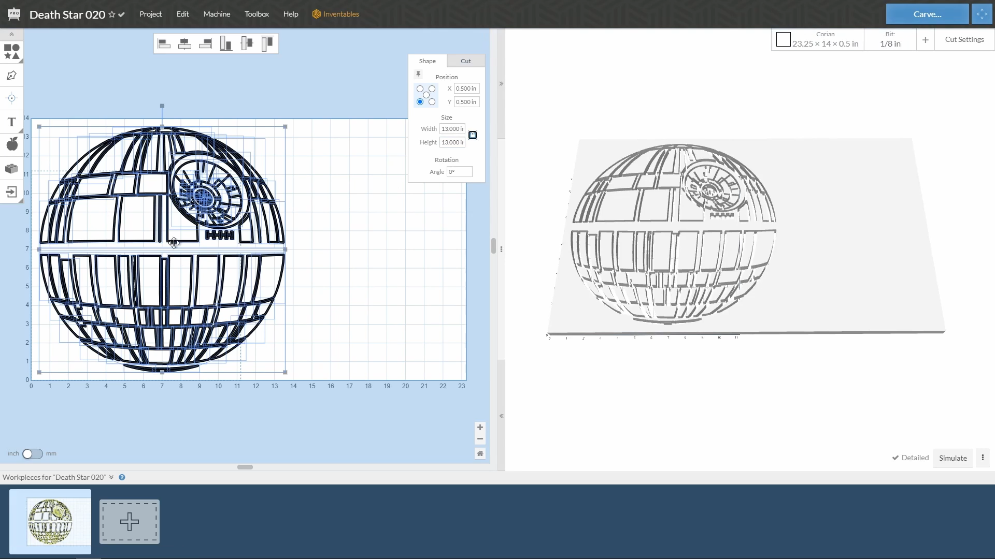Image resolution: width=995 pixels, height=559 pixels.
Task: Select the Shapes tool icon
Action: pos(11,52)
